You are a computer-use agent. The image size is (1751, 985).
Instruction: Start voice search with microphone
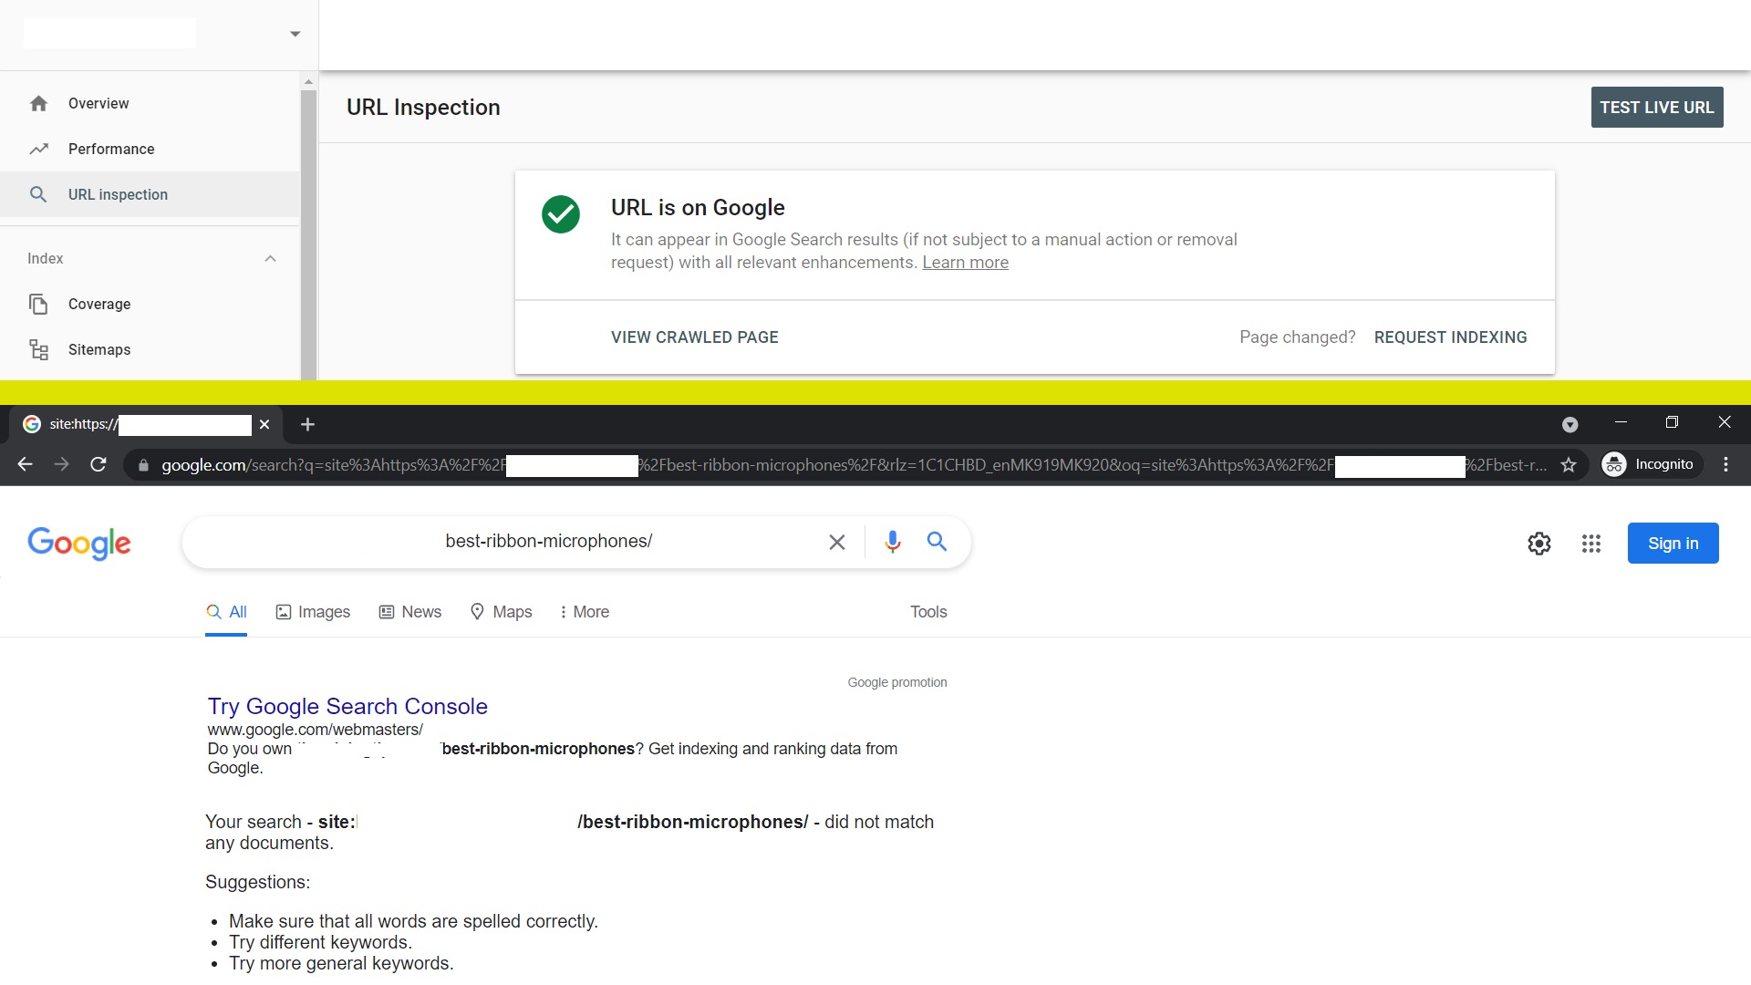pos(893,542)
